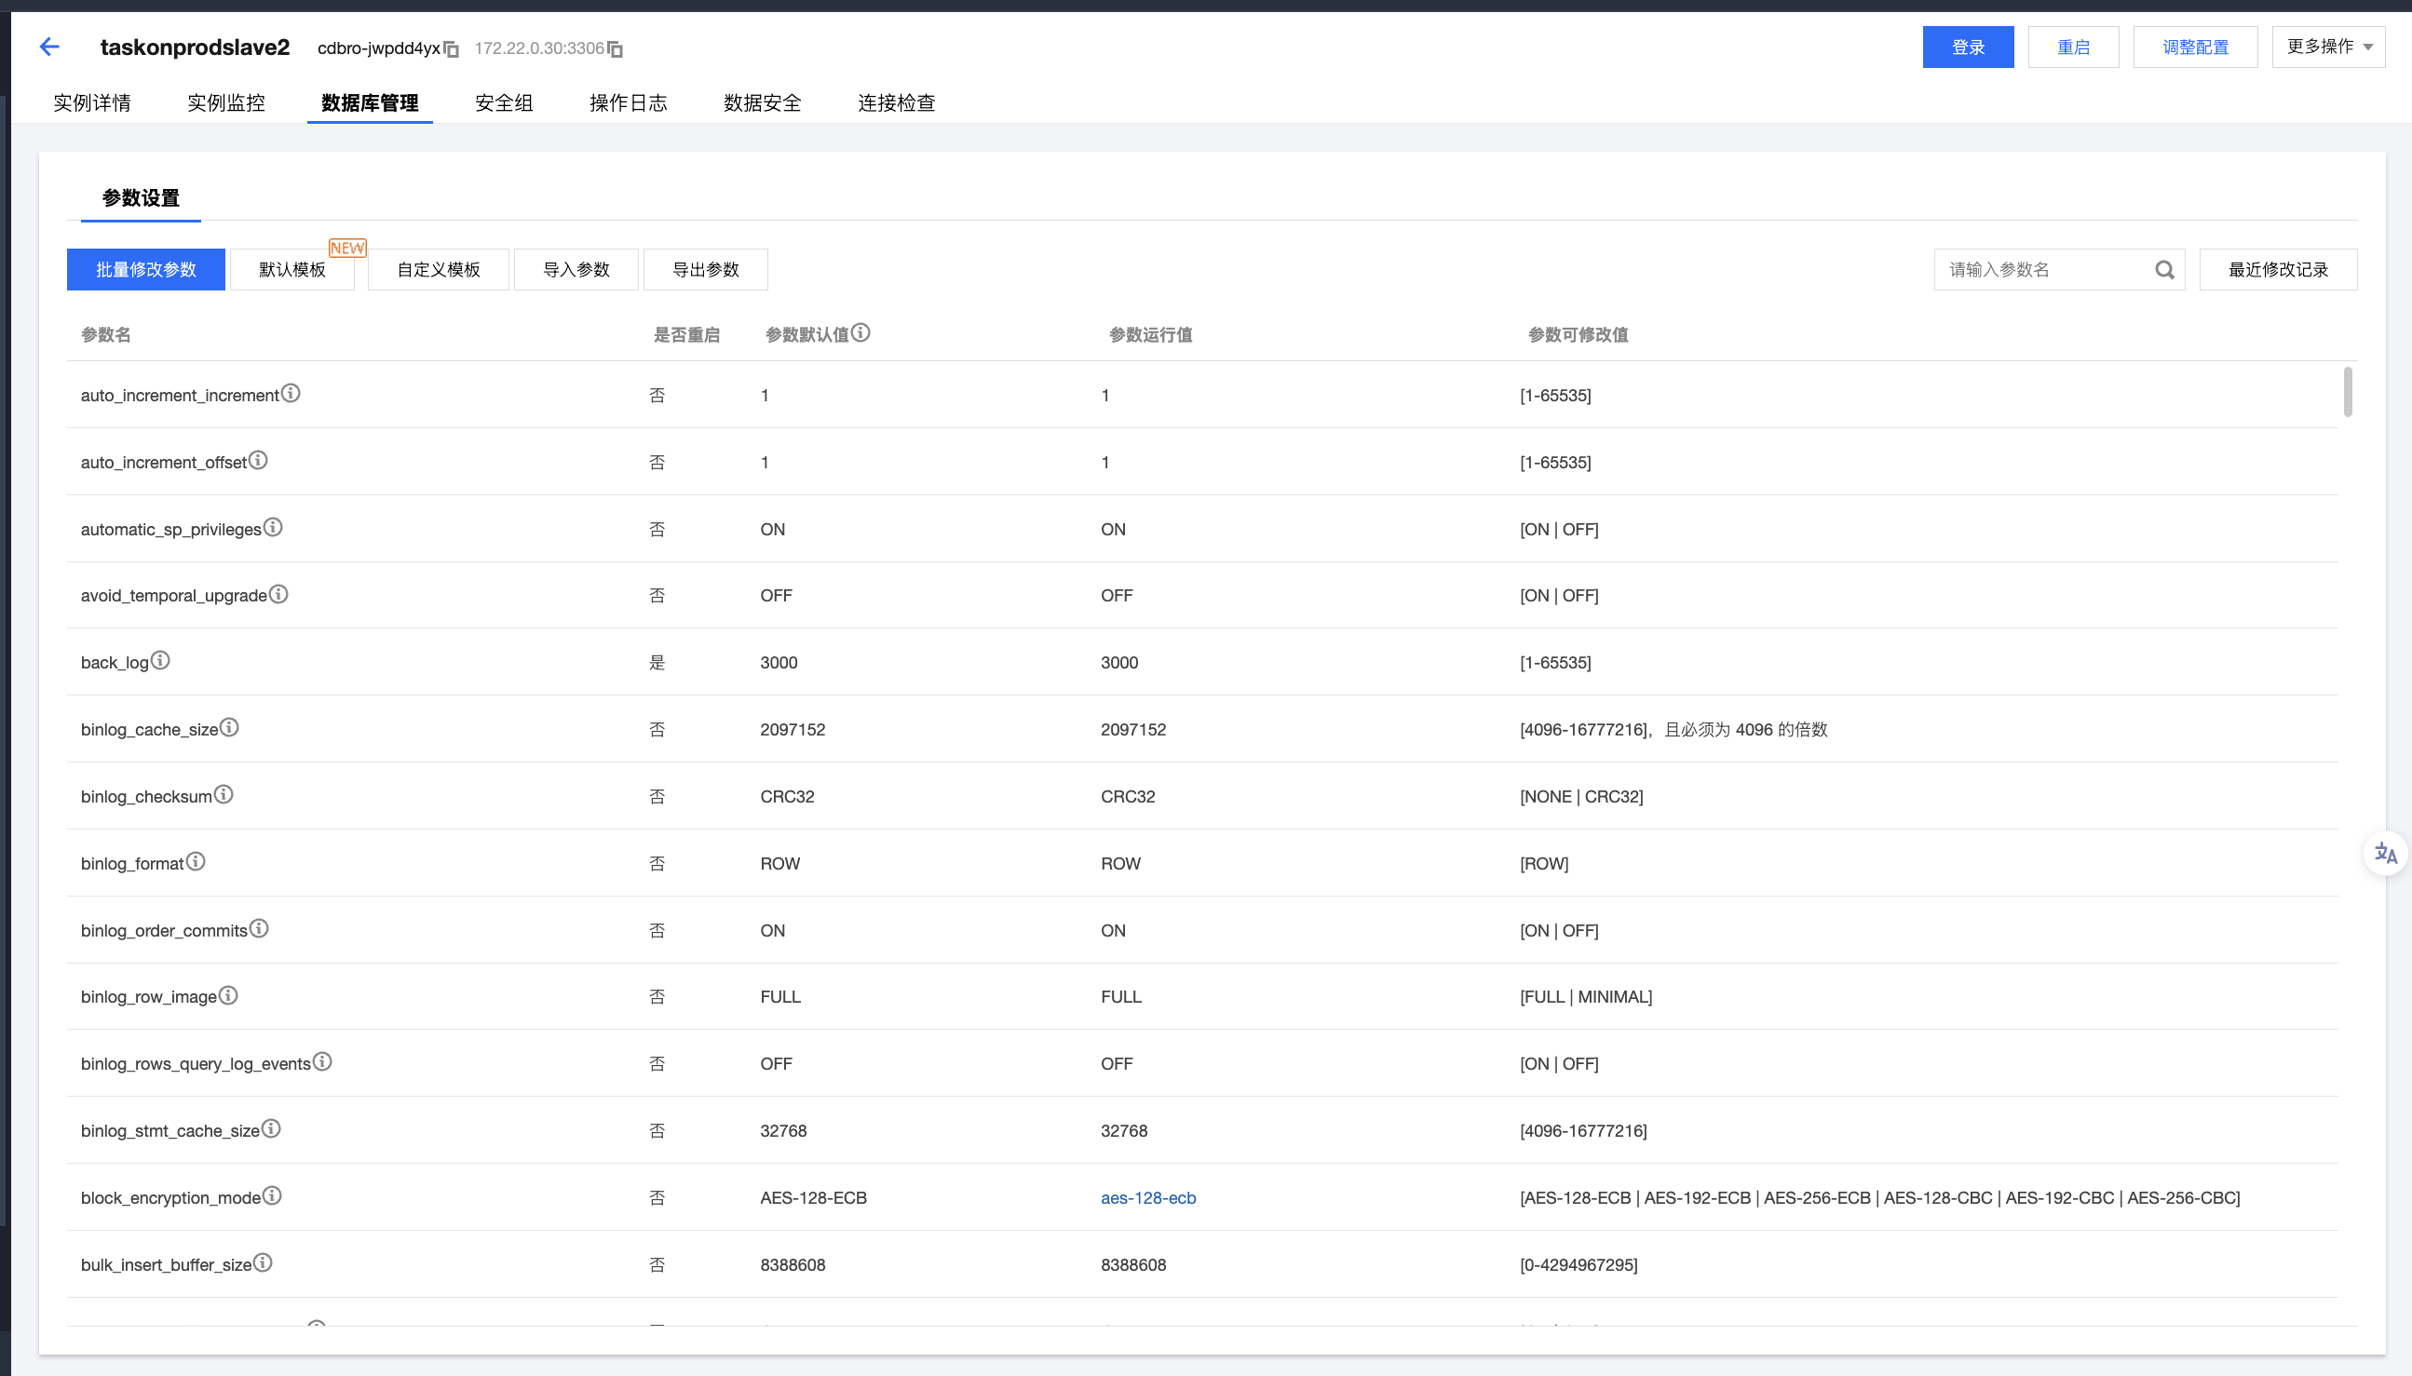Switch to 实例监控 tab
Screen dimensions: 2412x1376
pyautogui.click(x=226, y=103)
